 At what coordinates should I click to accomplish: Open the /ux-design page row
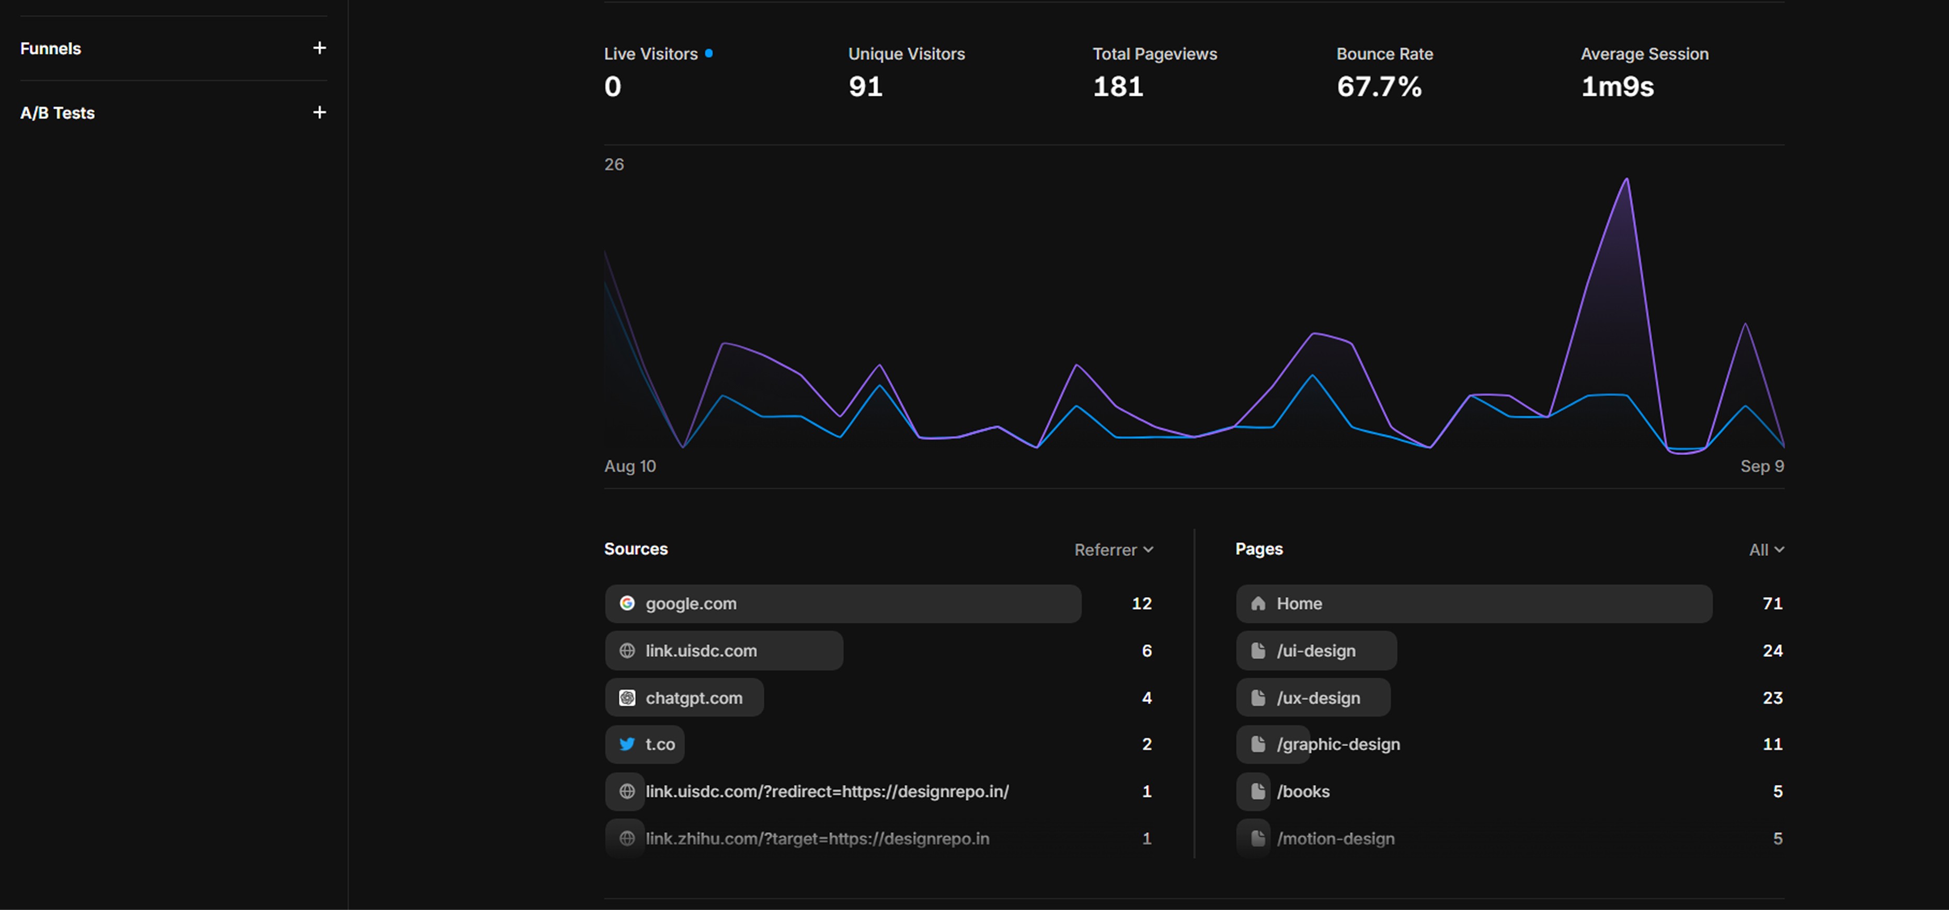pos(1318,698)
